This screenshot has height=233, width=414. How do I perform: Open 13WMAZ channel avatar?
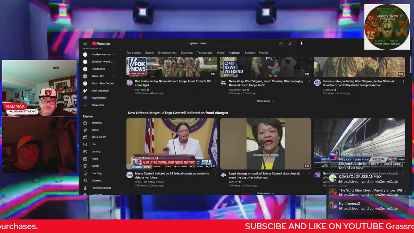(x=317, y=83)
